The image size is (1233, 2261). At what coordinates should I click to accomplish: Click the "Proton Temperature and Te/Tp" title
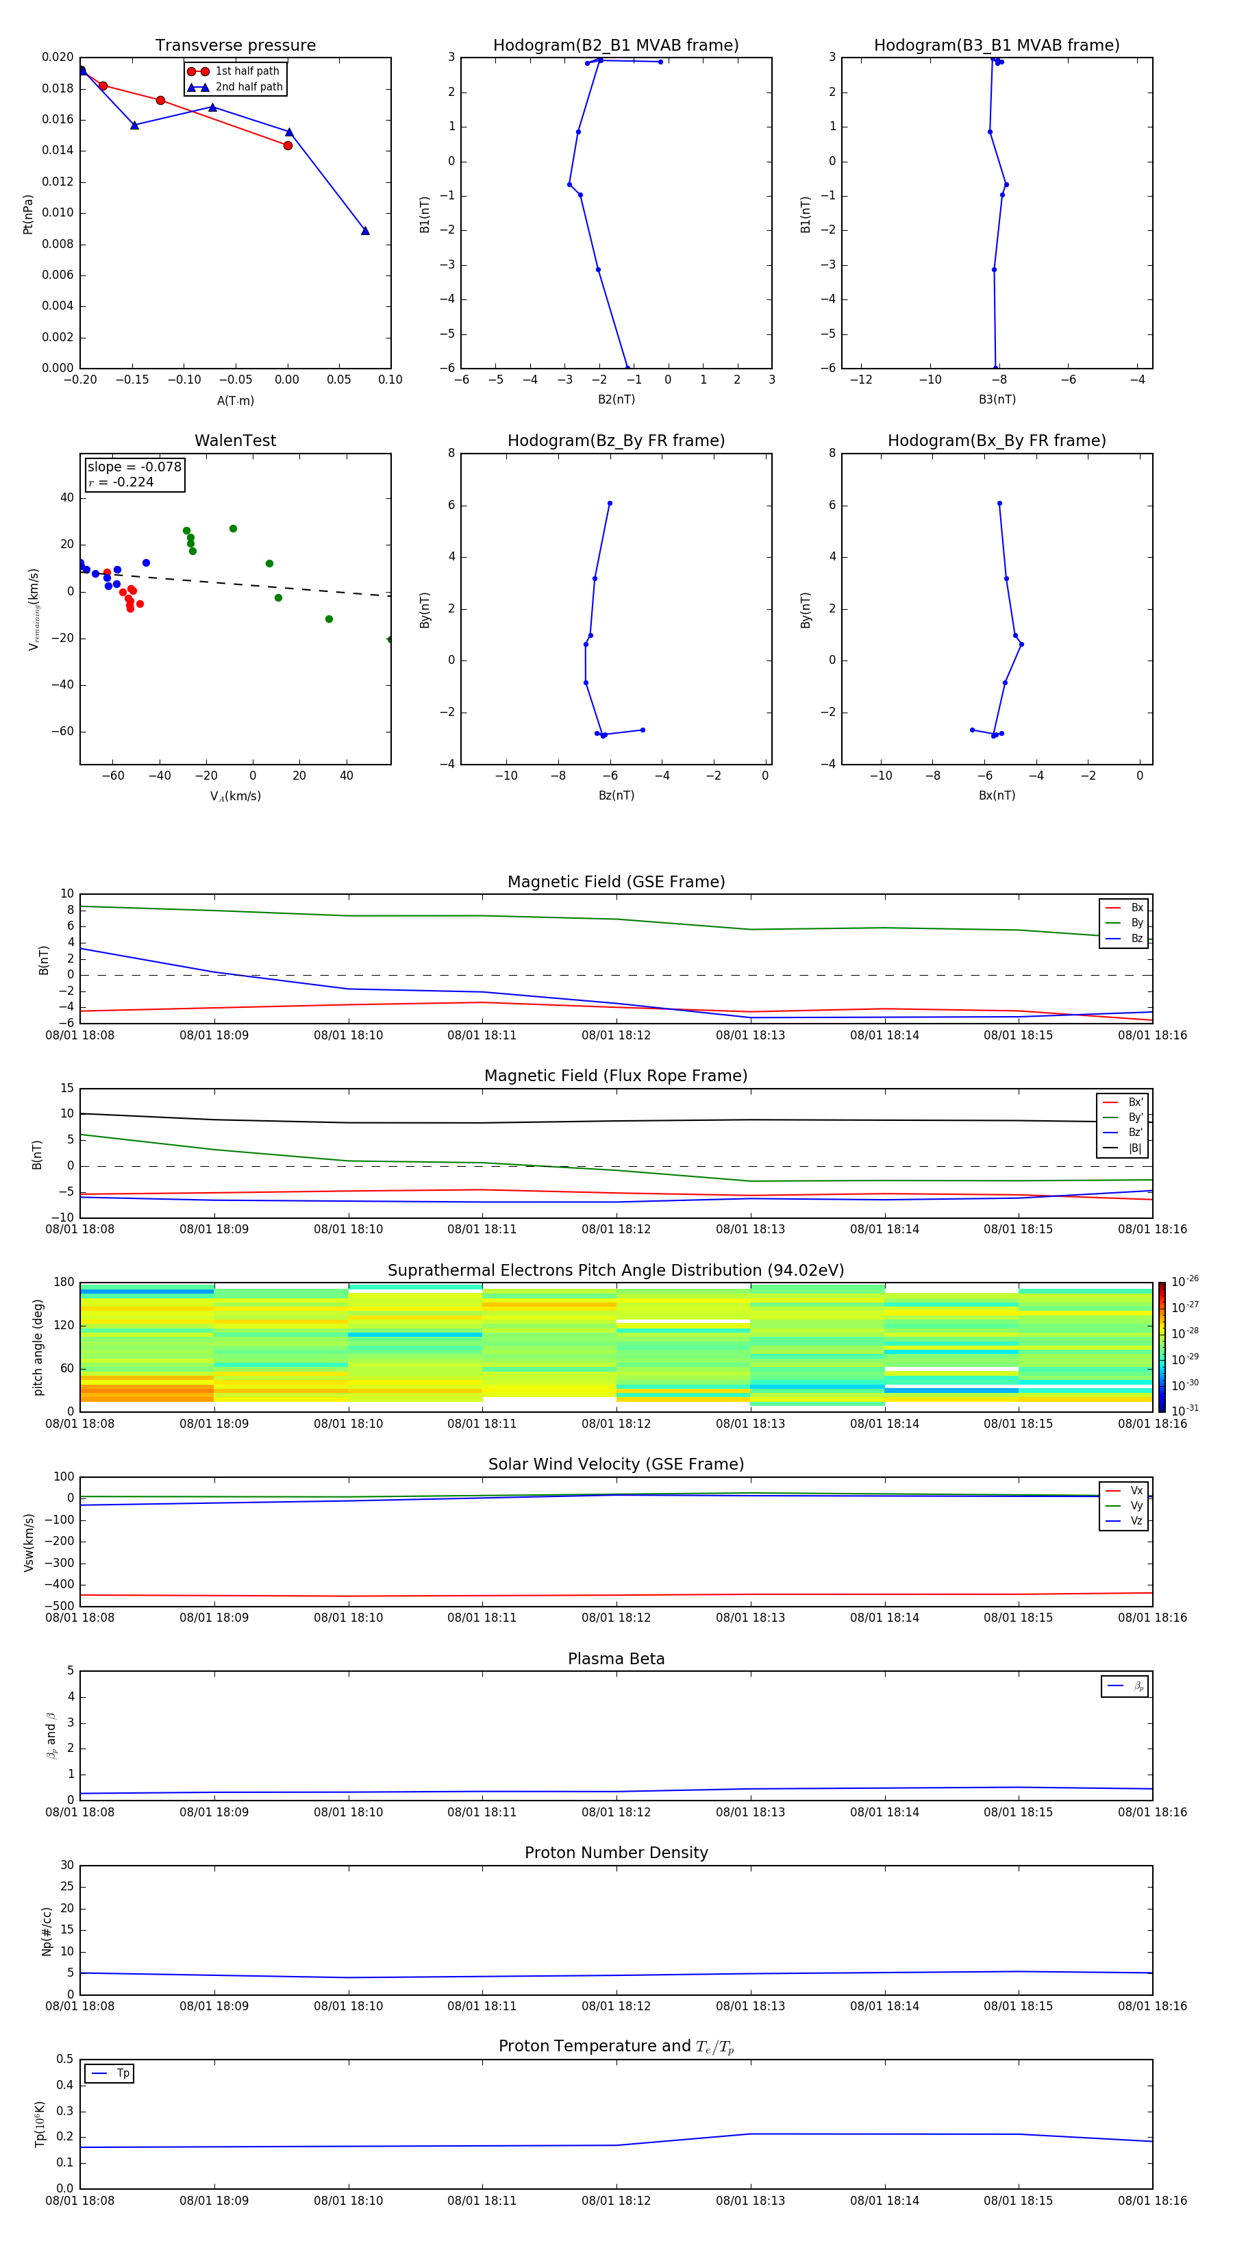(x=615, y=2047)
